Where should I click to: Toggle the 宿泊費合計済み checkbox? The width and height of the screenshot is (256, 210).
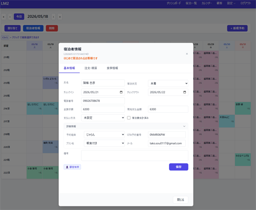coord(129,118)
